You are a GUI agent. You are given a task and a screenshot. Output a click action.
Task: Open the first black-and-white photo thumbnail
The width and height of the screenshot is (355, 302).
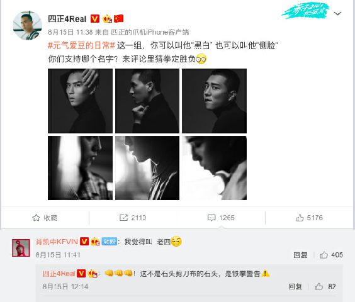pos(80,101)
